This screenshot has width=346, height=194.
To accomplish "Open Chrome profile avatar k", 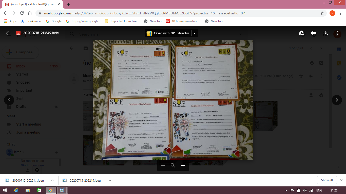I will coord(332,13).
